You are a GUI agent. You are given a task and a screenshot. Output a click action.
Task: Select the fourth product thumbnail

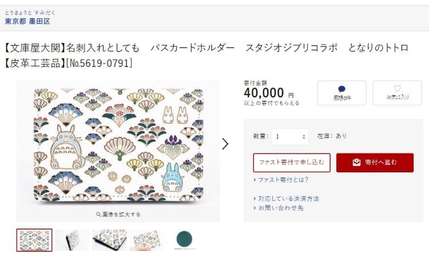click(x=146, y=240)
